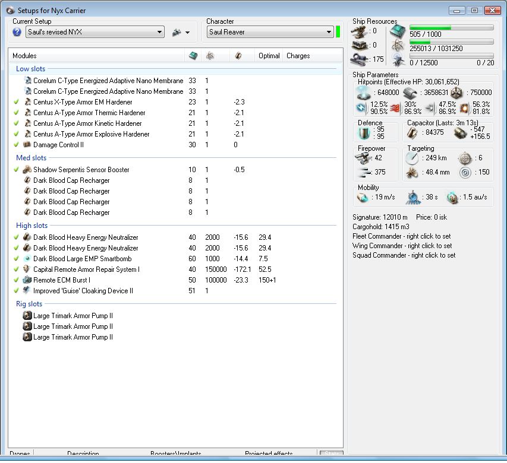Image resolution: width=507 pixels, height=463 pixels.
Task: Click the capacitor amount icon showing 84375
Action: (x=412, y=133)
